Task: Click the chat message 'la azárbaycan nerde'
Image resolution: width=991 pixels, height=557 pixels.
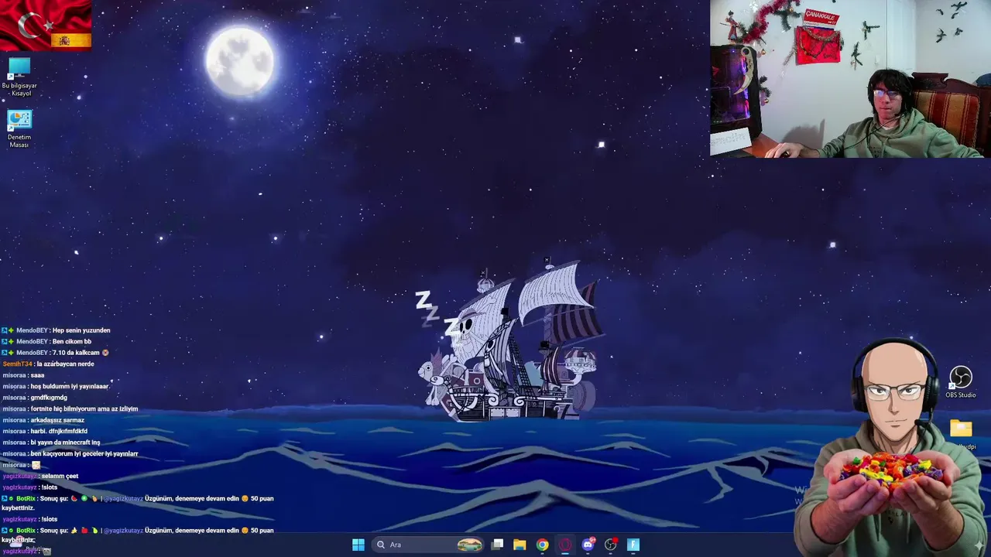Action: pyautogui.click(x=65, y=364)
